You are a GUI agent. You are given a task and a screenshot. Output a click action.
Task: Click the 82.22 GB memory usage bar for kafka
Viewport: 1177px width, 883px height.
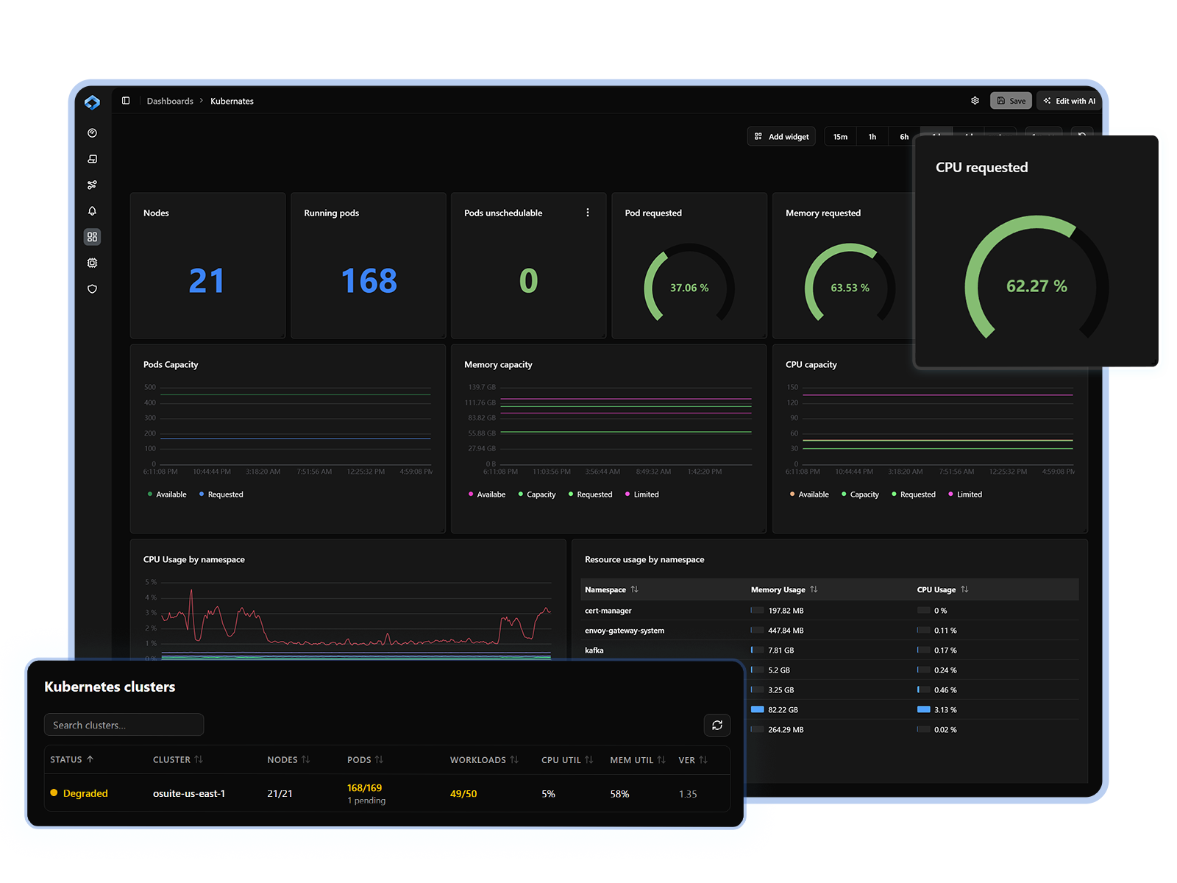758,709
